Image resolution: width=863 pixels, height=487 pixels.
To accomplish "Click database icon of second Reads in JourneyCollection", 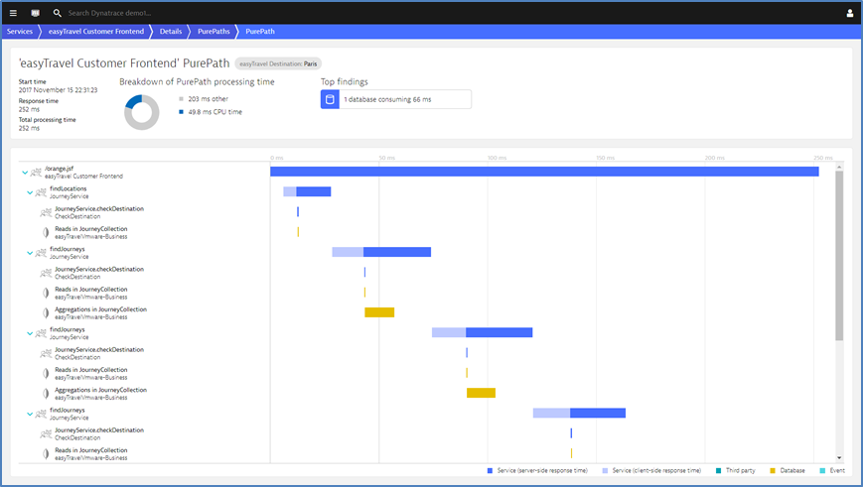I will point(47,293).
